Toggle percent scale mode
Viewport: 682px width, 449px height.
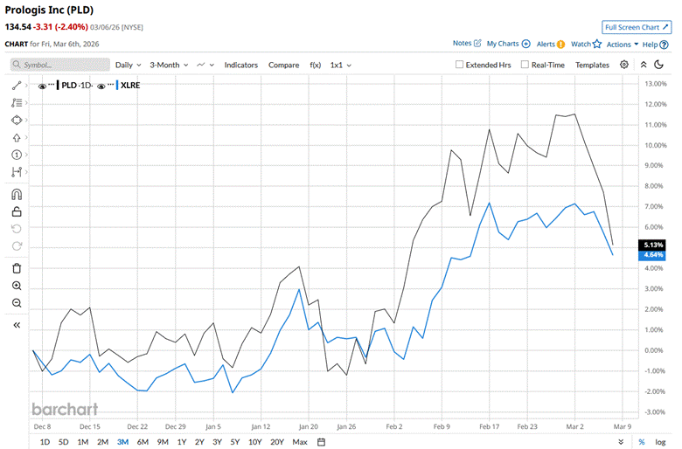pos(642,442)
